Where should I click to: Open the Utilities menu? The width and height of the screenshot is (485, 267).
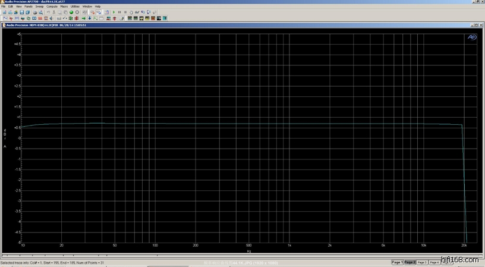75,7
